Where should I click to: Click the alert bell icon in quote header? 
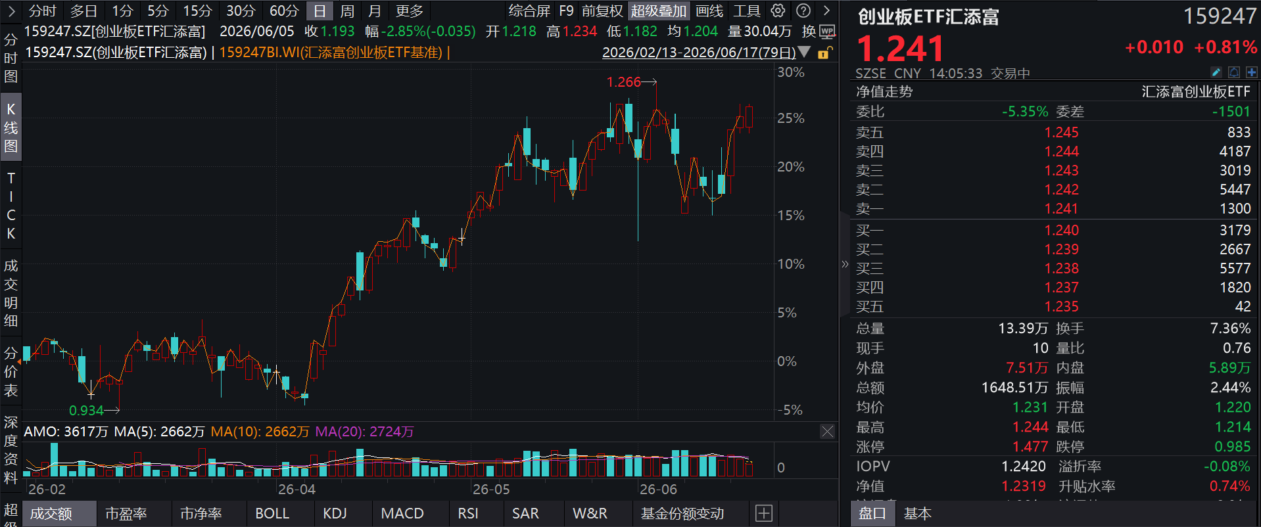click(1234, 72)
